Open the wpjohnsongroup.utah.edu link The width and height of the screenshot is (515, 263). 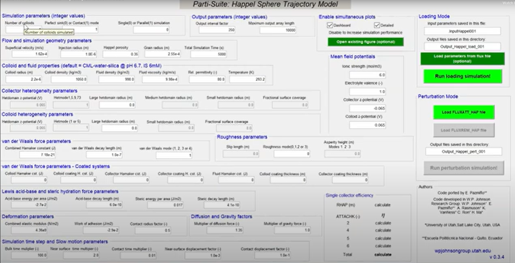[463, 251]
